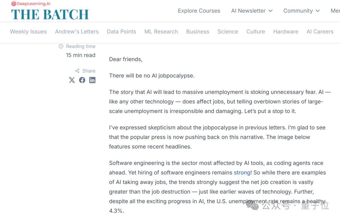
Task: Select the Data Points category
Action: 122,32
